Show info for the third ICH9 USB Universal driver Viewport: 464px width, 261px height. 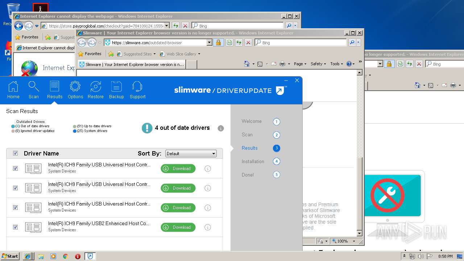point(208,208)
